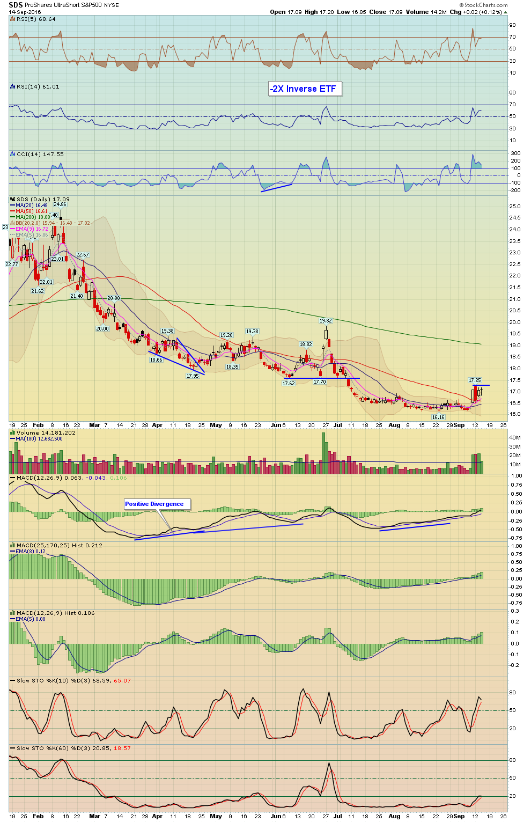Click the Volume 14,181,202 label
Image resolution: width=531 pixels, height=822 pixels.
pyautogui.click(x=46, y=432)
